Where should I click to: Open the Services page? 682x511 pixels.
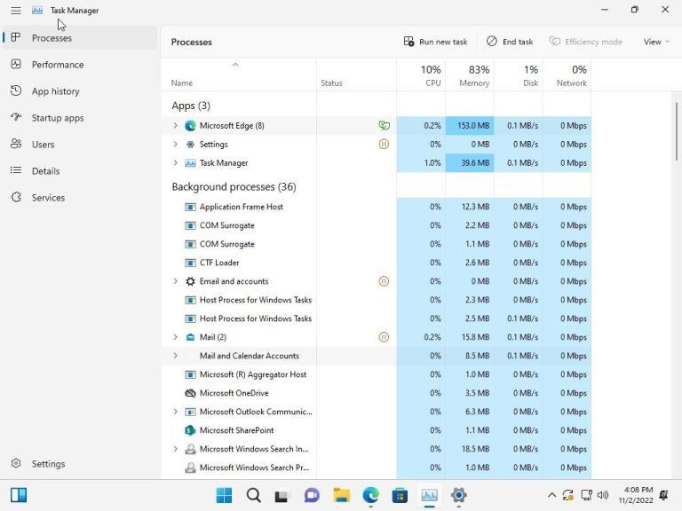(x=80, y=198)
